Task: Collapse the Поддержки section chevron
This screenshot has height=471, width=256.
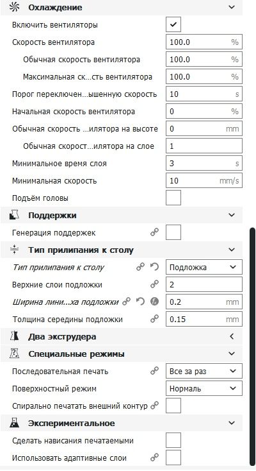Action: click(232, 215)
